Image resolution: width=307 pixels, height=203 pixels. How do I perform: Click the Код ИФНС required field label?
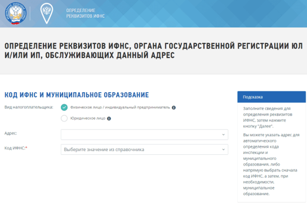coord(15,148)
